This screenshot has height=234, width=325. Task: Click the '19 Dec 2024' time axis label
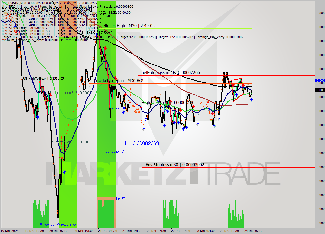coord(10,231)
